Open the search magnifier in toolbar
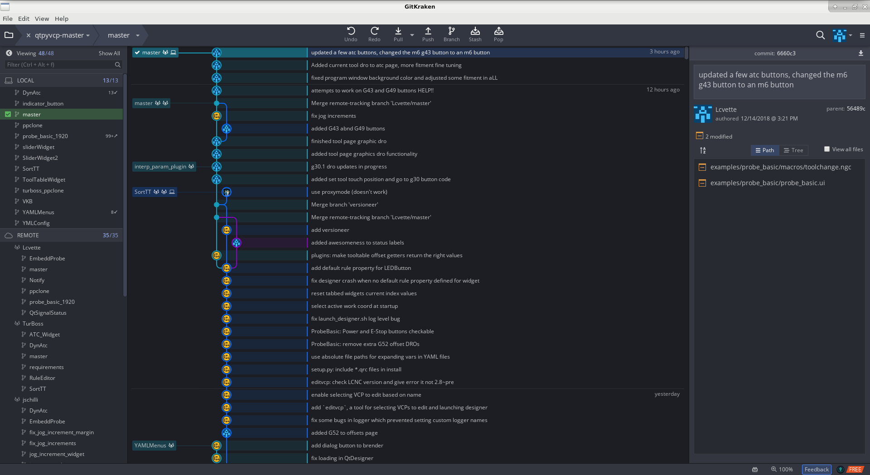Viewport: 870px width, 475px height. [x=820, y=35]
